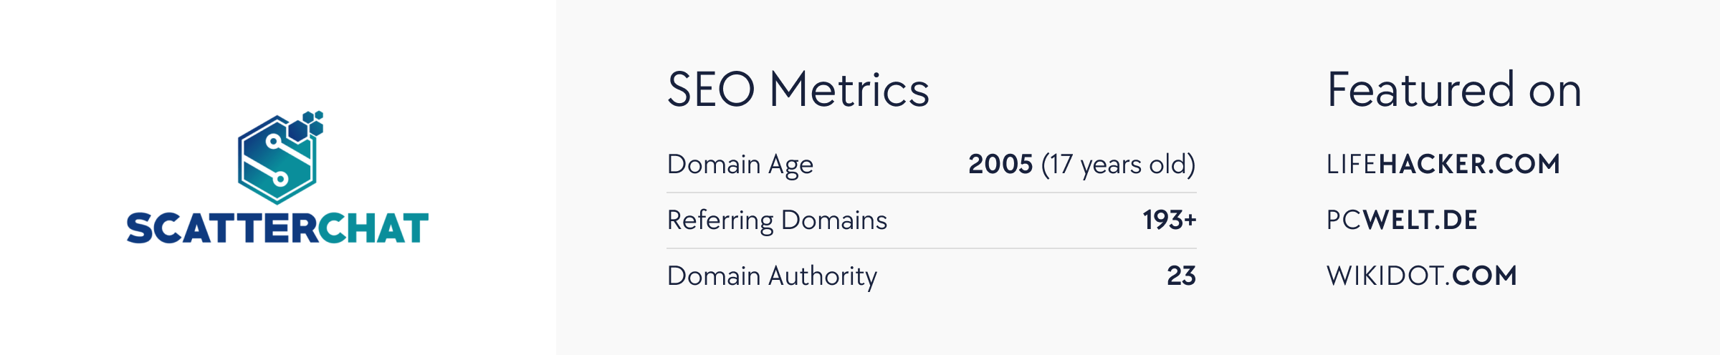Click the (17 years old) text
The height and width of the screenshot is (355, 1720).
(x=1119, y=165)
